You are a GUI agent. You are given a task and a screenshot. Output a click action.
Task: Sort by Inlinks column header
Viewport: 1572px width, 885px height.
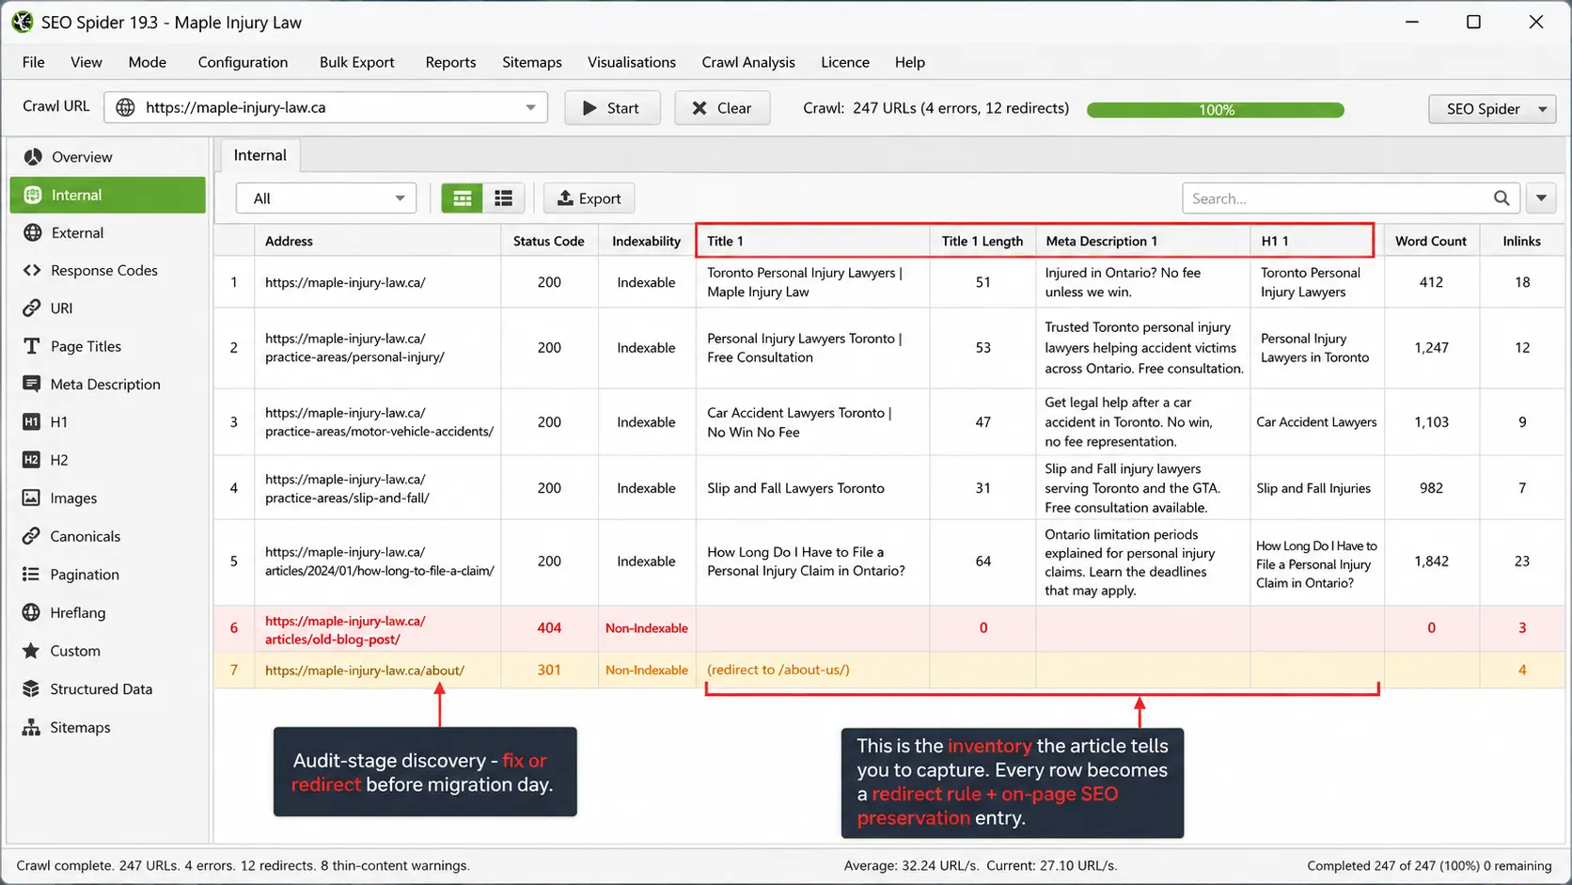coord(1521,241)
